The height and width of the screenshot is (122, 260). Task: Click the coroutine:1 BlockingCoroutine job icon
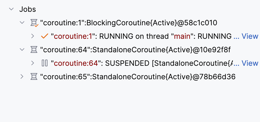34,23
